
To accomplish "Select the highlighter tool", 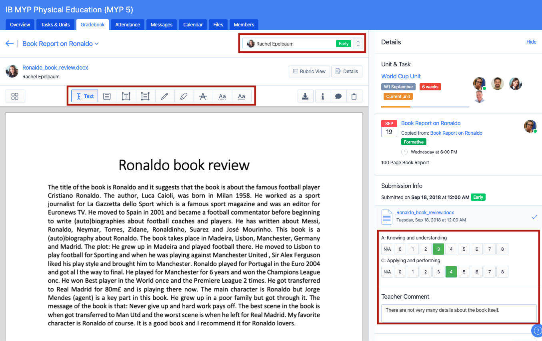I will click(x=184, y=96).
